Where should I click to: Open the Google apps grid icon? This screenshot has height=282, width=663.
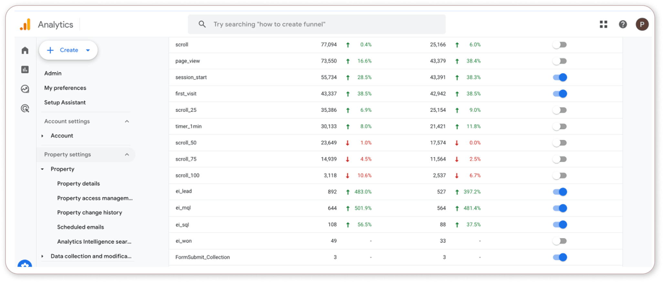click(x=603, y=24)
